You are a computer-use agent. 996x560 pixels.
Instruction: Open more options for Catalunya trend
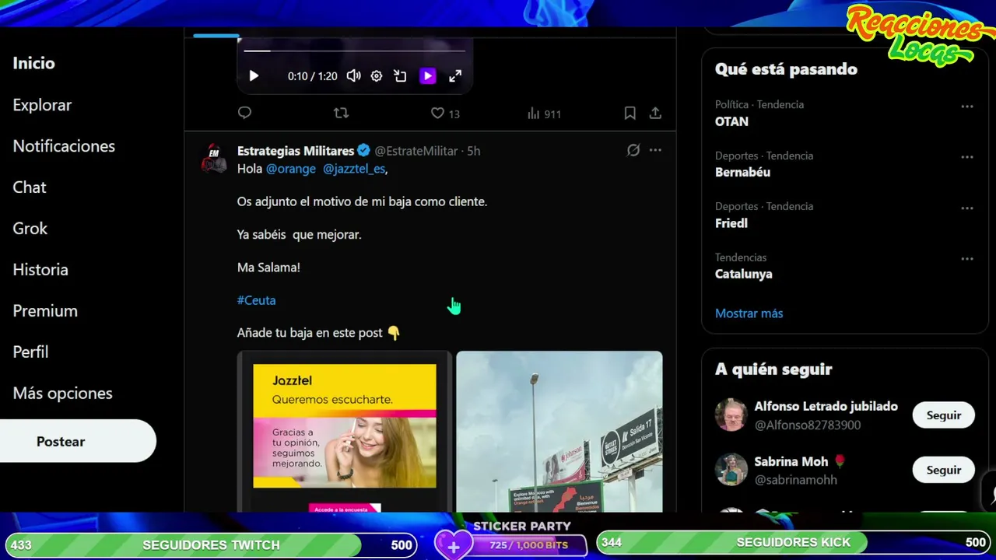967,259
